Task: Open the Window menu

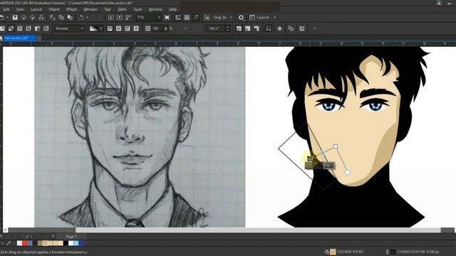Action: pos(155,9)
